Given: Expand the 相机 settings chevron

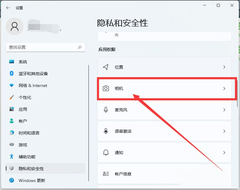Looking at the screenshot, I should 225,88.
